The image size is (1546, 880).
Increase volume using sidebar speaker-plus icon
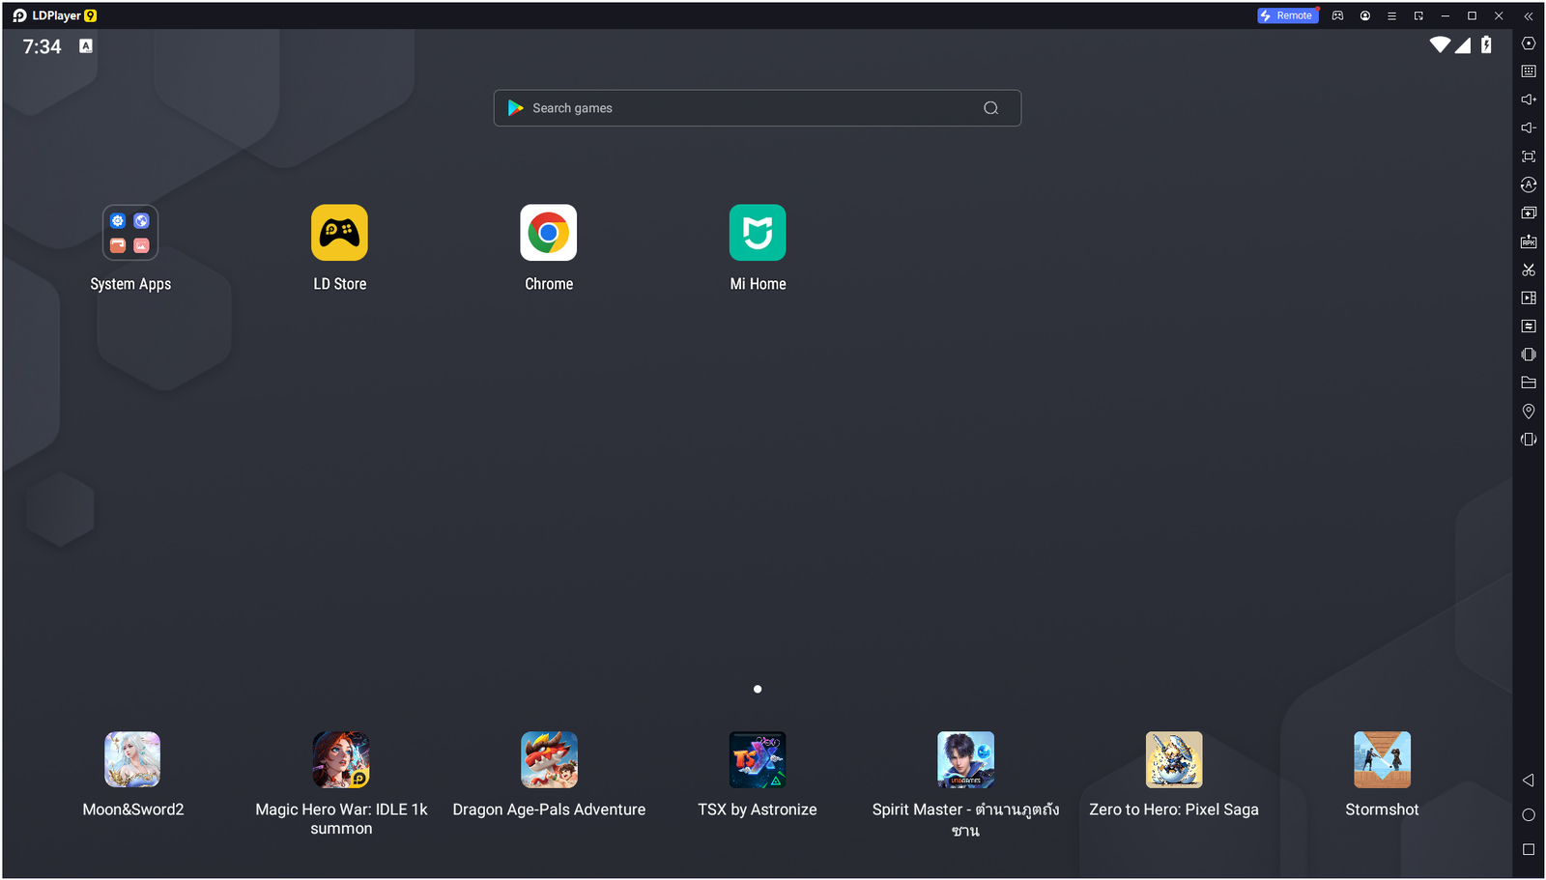click(1529, 99)
